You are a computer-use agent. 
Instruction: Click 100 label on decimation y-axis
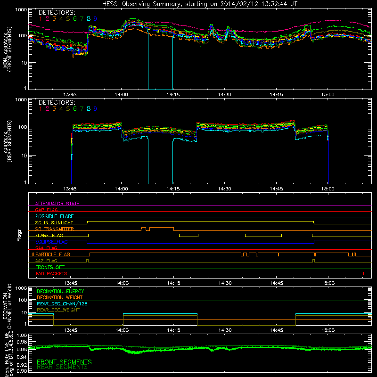(x=23, y=300)
